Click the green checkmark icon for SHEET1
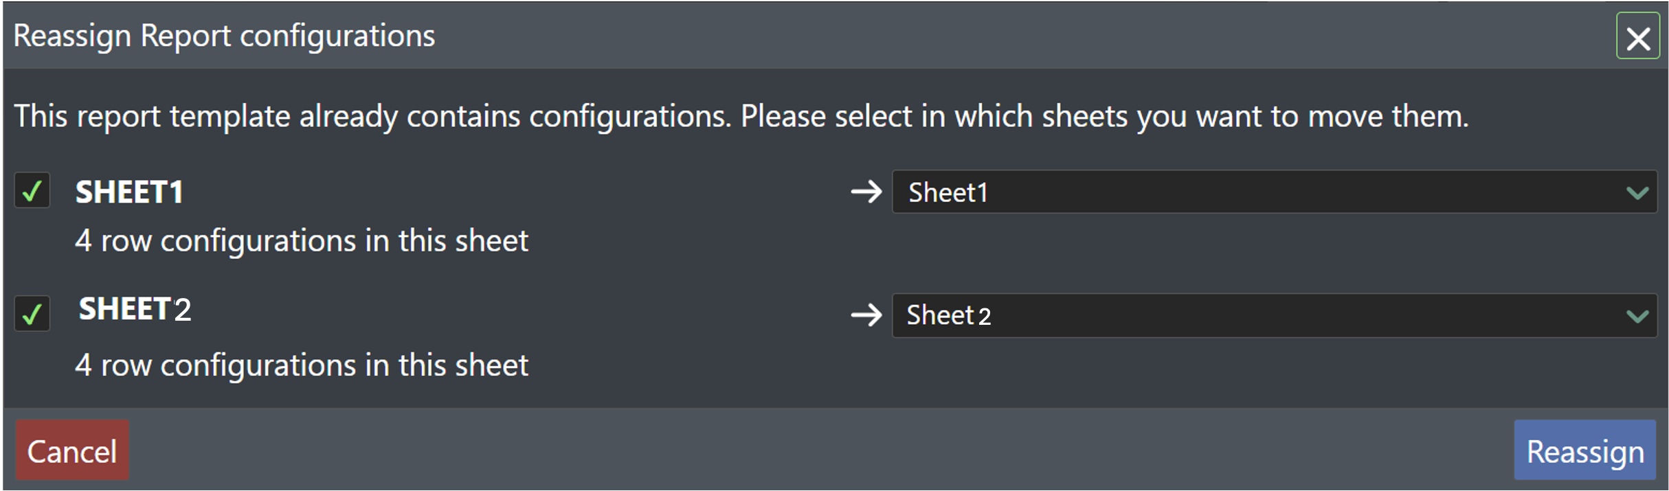Screen dimensions: 1669x491 32,191
